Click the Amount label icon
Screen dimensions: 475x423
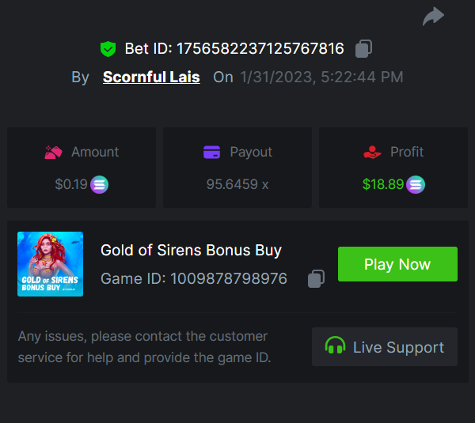click(x=53, y=152)
